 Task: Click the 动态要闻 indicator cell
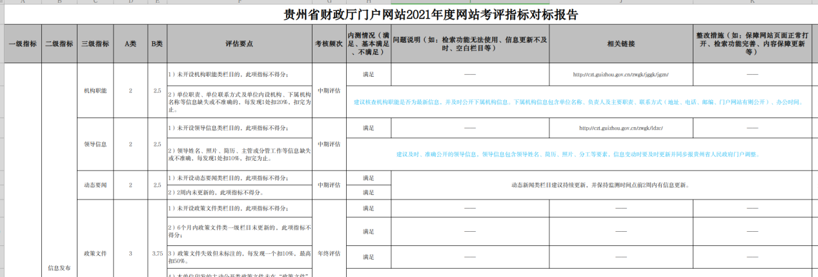95,185
